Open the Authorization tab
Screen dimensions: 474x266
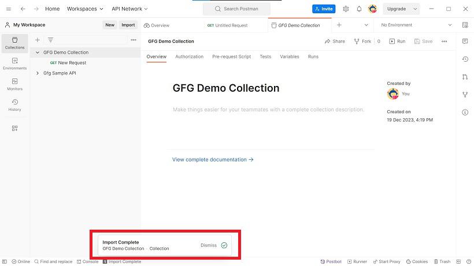[189, 57]
